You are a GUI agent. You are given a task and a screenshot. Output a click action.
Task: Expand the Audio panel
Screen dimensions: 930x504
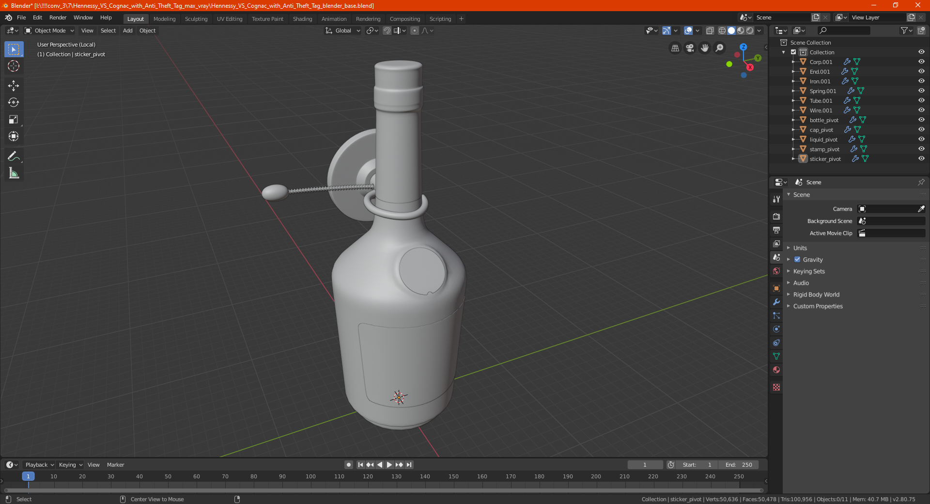click(x=801, y=283)
